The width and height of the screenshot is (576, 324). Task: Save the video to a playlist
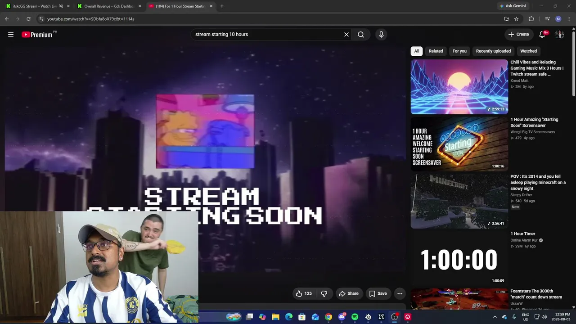[378, 293]
